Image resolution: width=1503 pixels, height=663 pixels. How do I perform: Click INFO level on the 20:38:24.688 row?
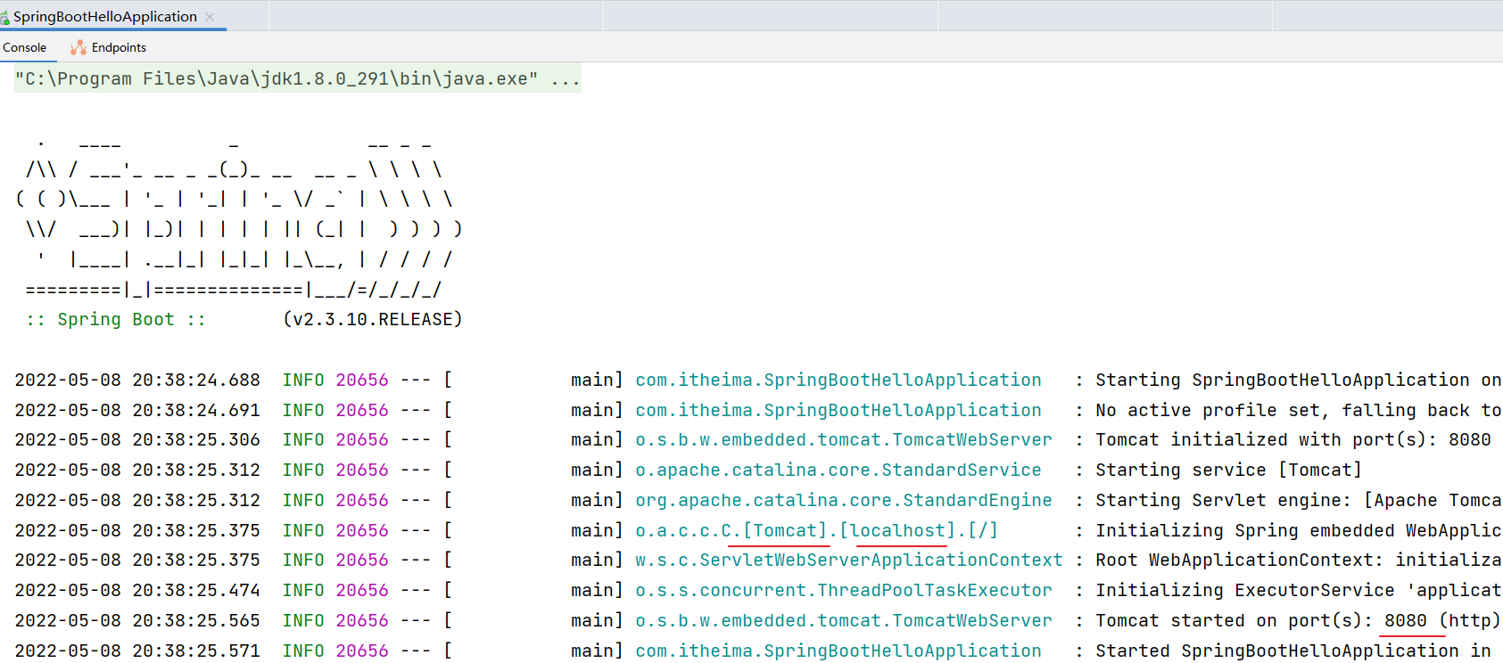click(303, 380)
